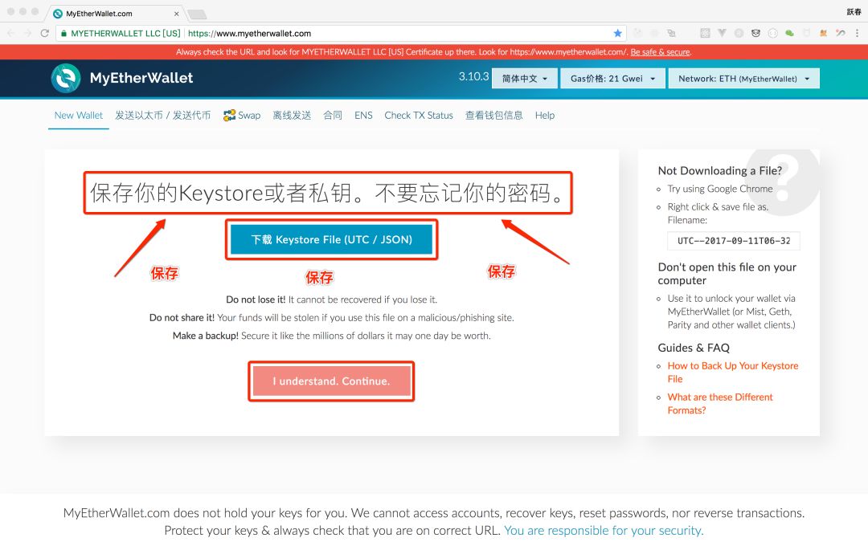Click the pen-stroke extension icon
This screenshot has width=868, height=542.
[841, 33]
